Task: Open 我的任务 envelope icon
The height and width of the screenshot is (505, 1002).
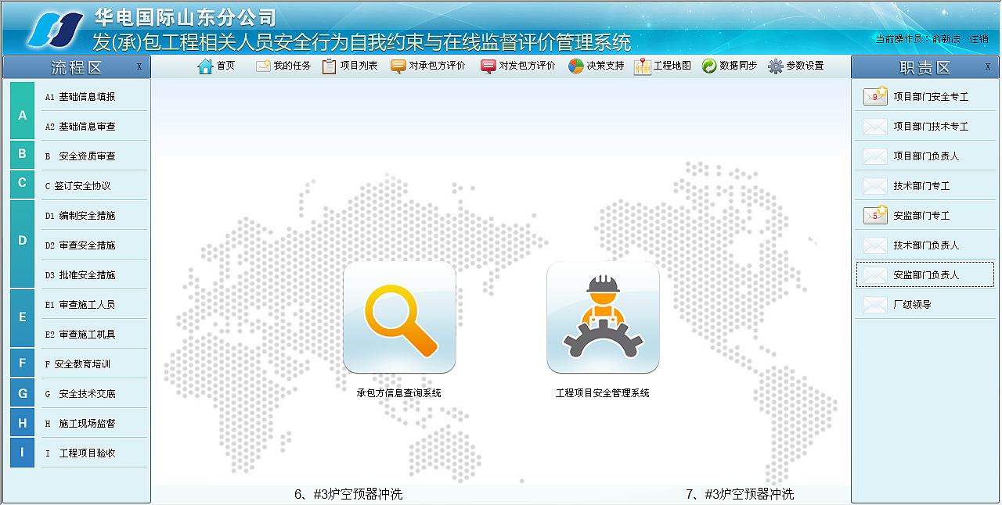Action: click(263, 66)
